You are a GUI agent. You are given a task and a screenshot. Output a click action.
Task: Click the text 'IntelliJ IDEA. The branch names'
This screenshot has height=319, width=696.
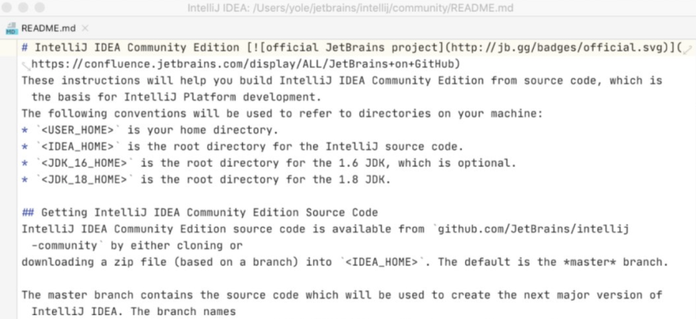tap(133, 311)
